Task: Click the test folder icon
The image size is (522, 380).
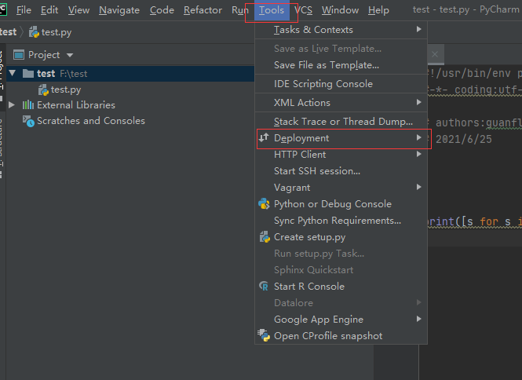Action: click(x=28, y=73)
